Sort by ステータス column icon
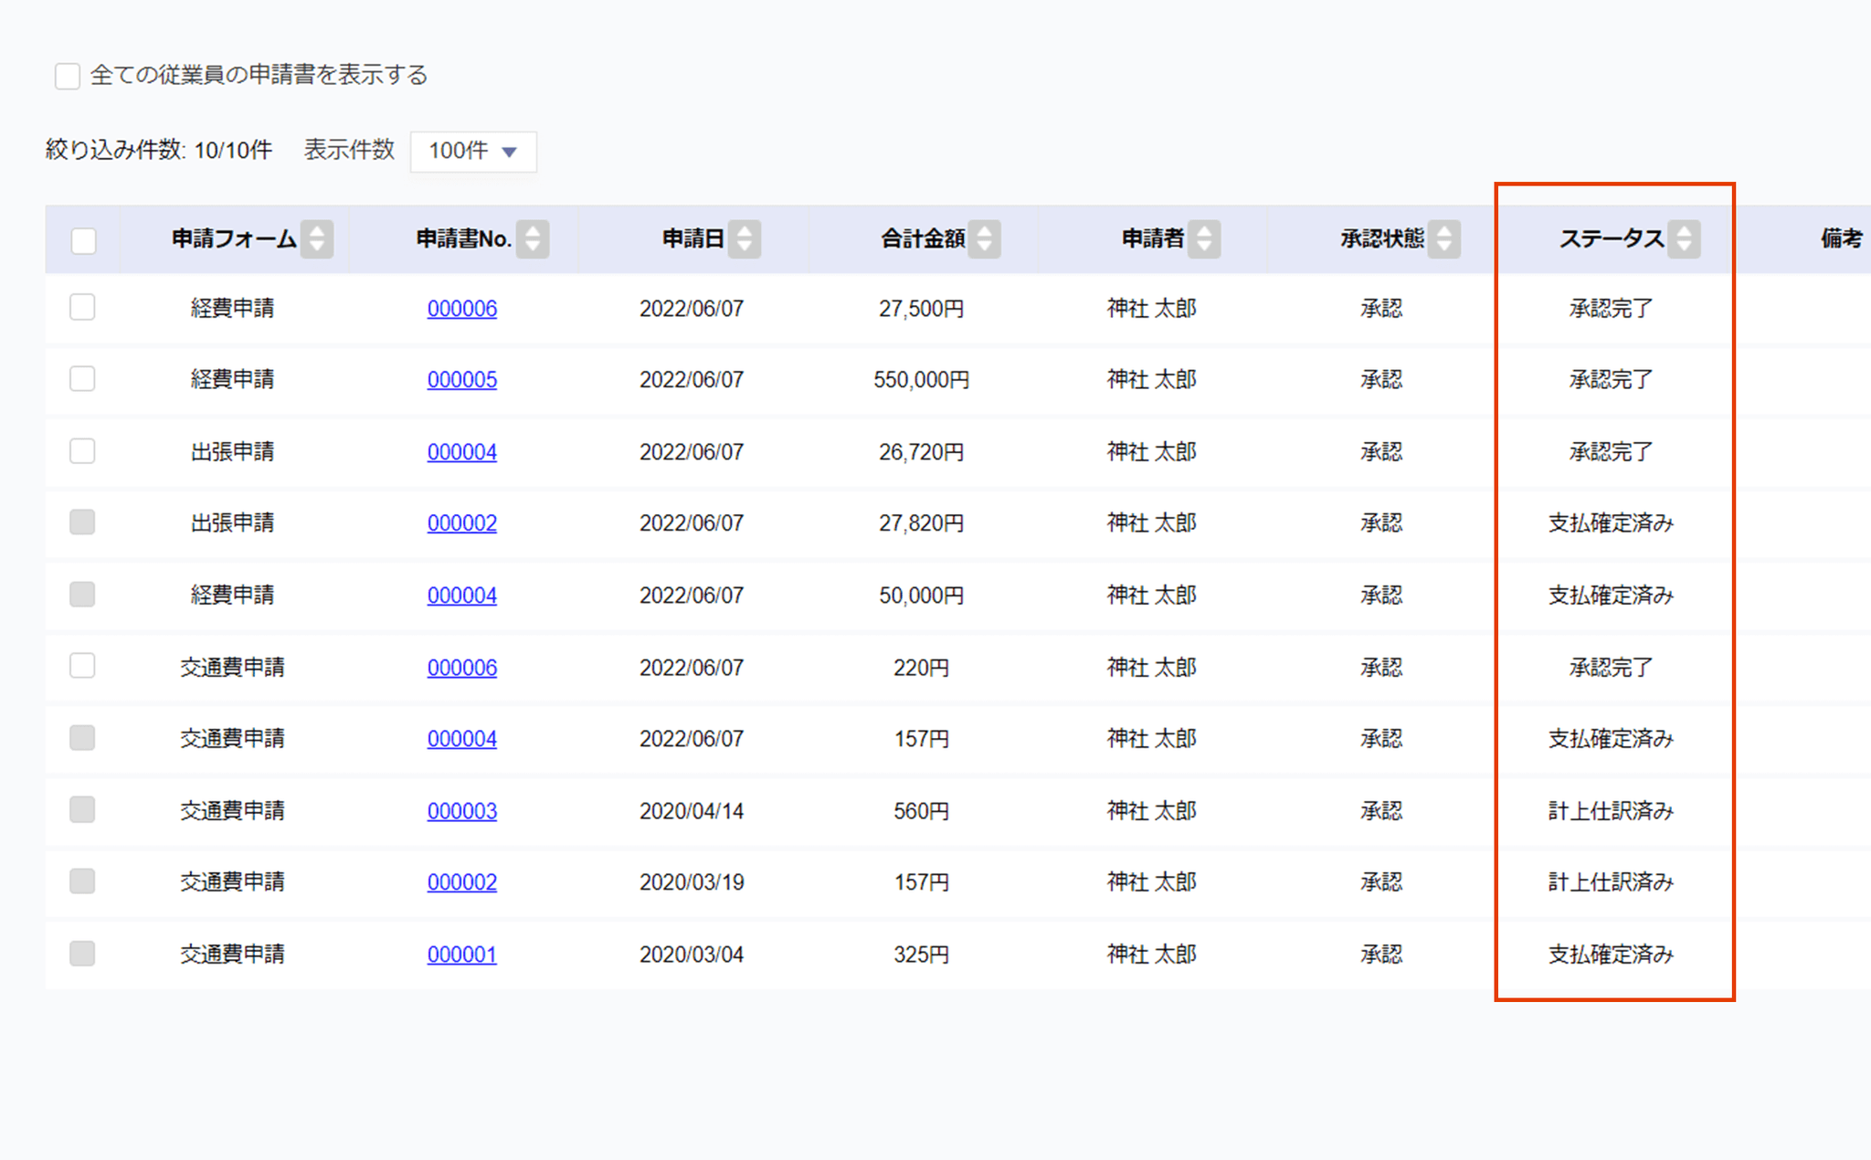This screenshot has height=1160, width=1871. pyautogui.click(x=1684, y=239)
